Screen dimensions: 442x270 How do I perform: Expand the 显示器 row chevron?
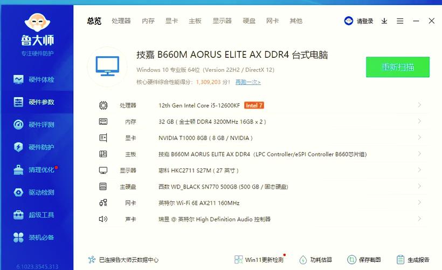pos(419,170)
